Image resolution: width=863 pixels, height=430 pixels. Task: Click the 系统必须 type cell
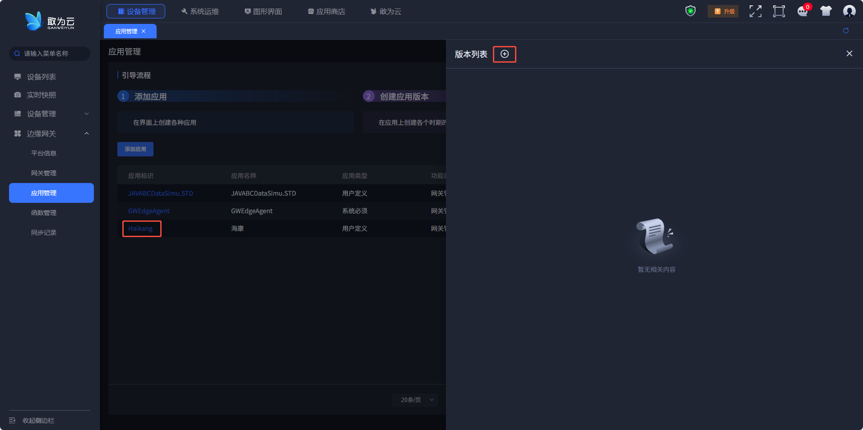pyautogui.click(x=355, y=211)
